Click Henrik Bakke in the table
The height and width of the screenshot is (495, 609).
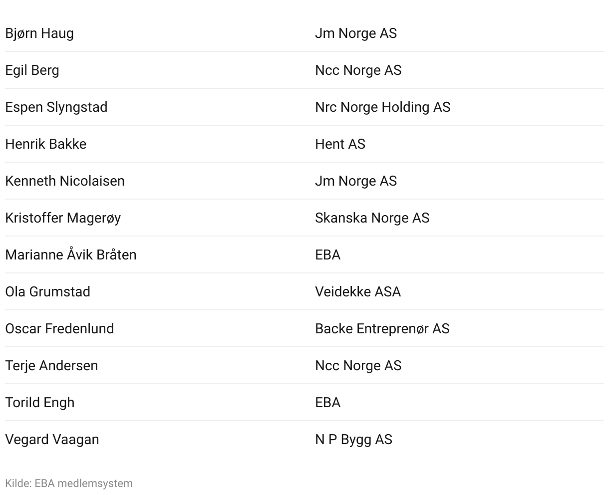46,144
